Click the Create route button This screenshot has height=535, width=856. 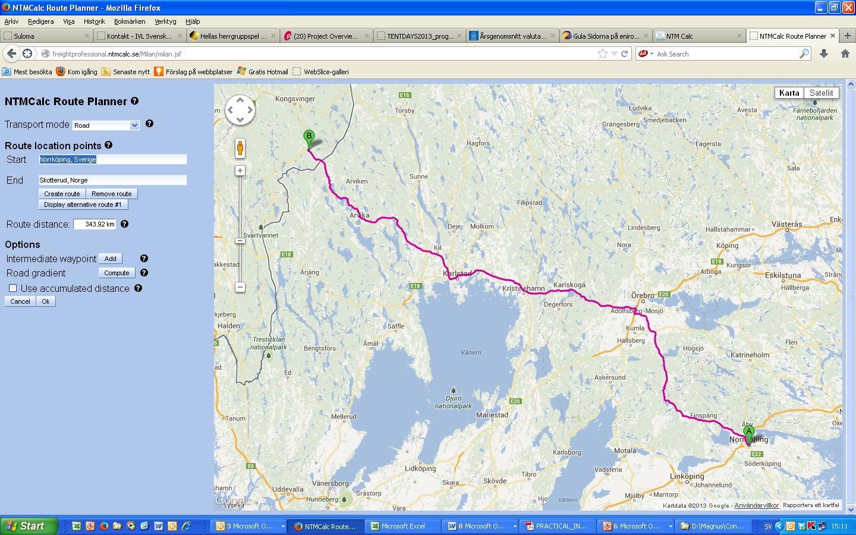pos(62,194)
